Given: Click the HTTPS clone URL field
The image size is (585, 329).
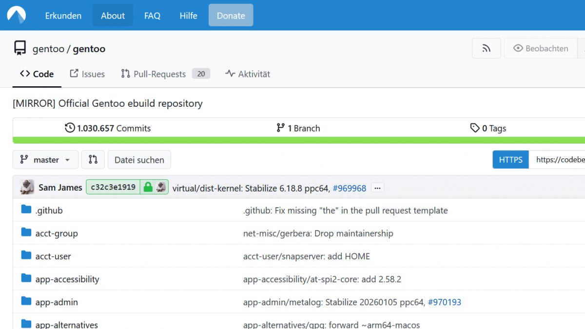Looking at the screenshot, I should pos(558,159).
